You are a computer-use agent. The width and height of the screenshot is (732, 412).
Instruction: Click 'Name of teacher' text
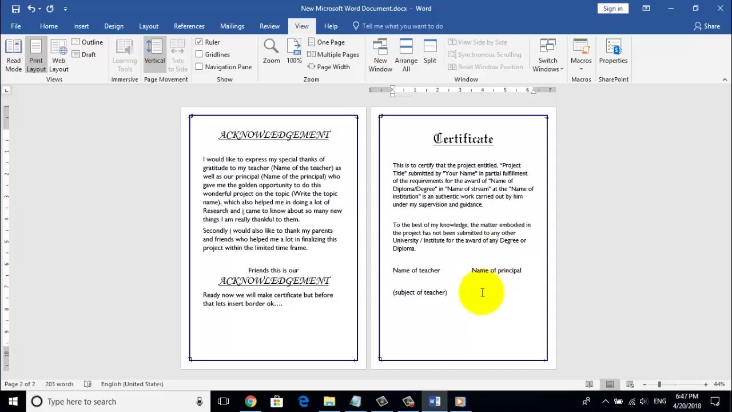416,270
